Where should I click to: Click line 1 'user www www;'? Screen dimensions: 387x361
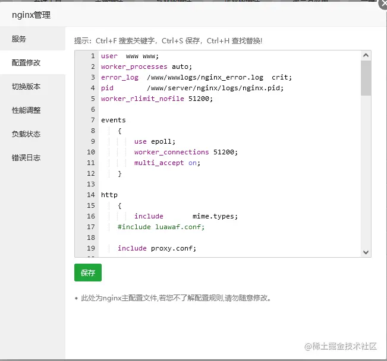click(130, 56)
